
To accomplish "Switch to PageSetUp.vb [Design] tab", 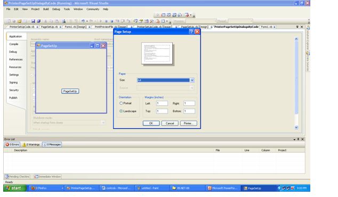I will (x=195, y=27).
